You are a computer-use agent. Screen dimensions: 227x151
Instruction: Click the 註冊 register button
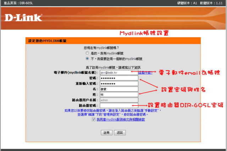tap(106, 133)
